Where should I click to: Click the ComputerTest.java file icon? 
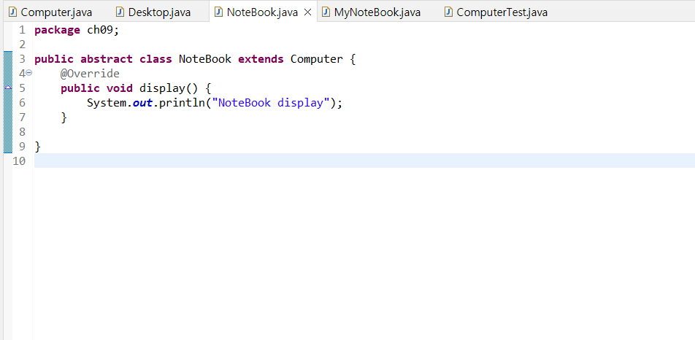tap(448, 12)
